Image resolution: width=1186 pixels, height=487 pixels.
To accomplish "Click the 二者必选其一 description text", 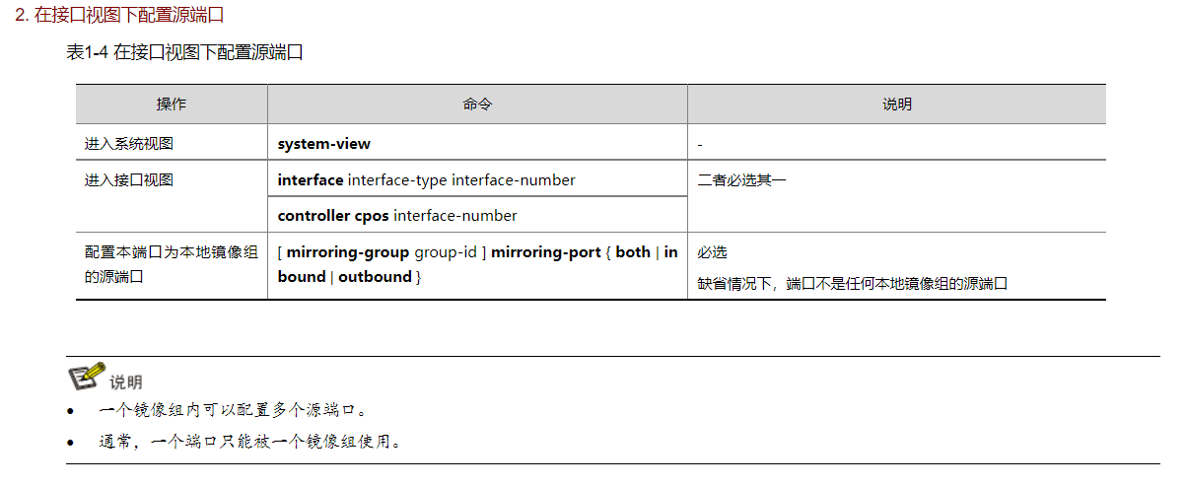I will pos(741,179).
